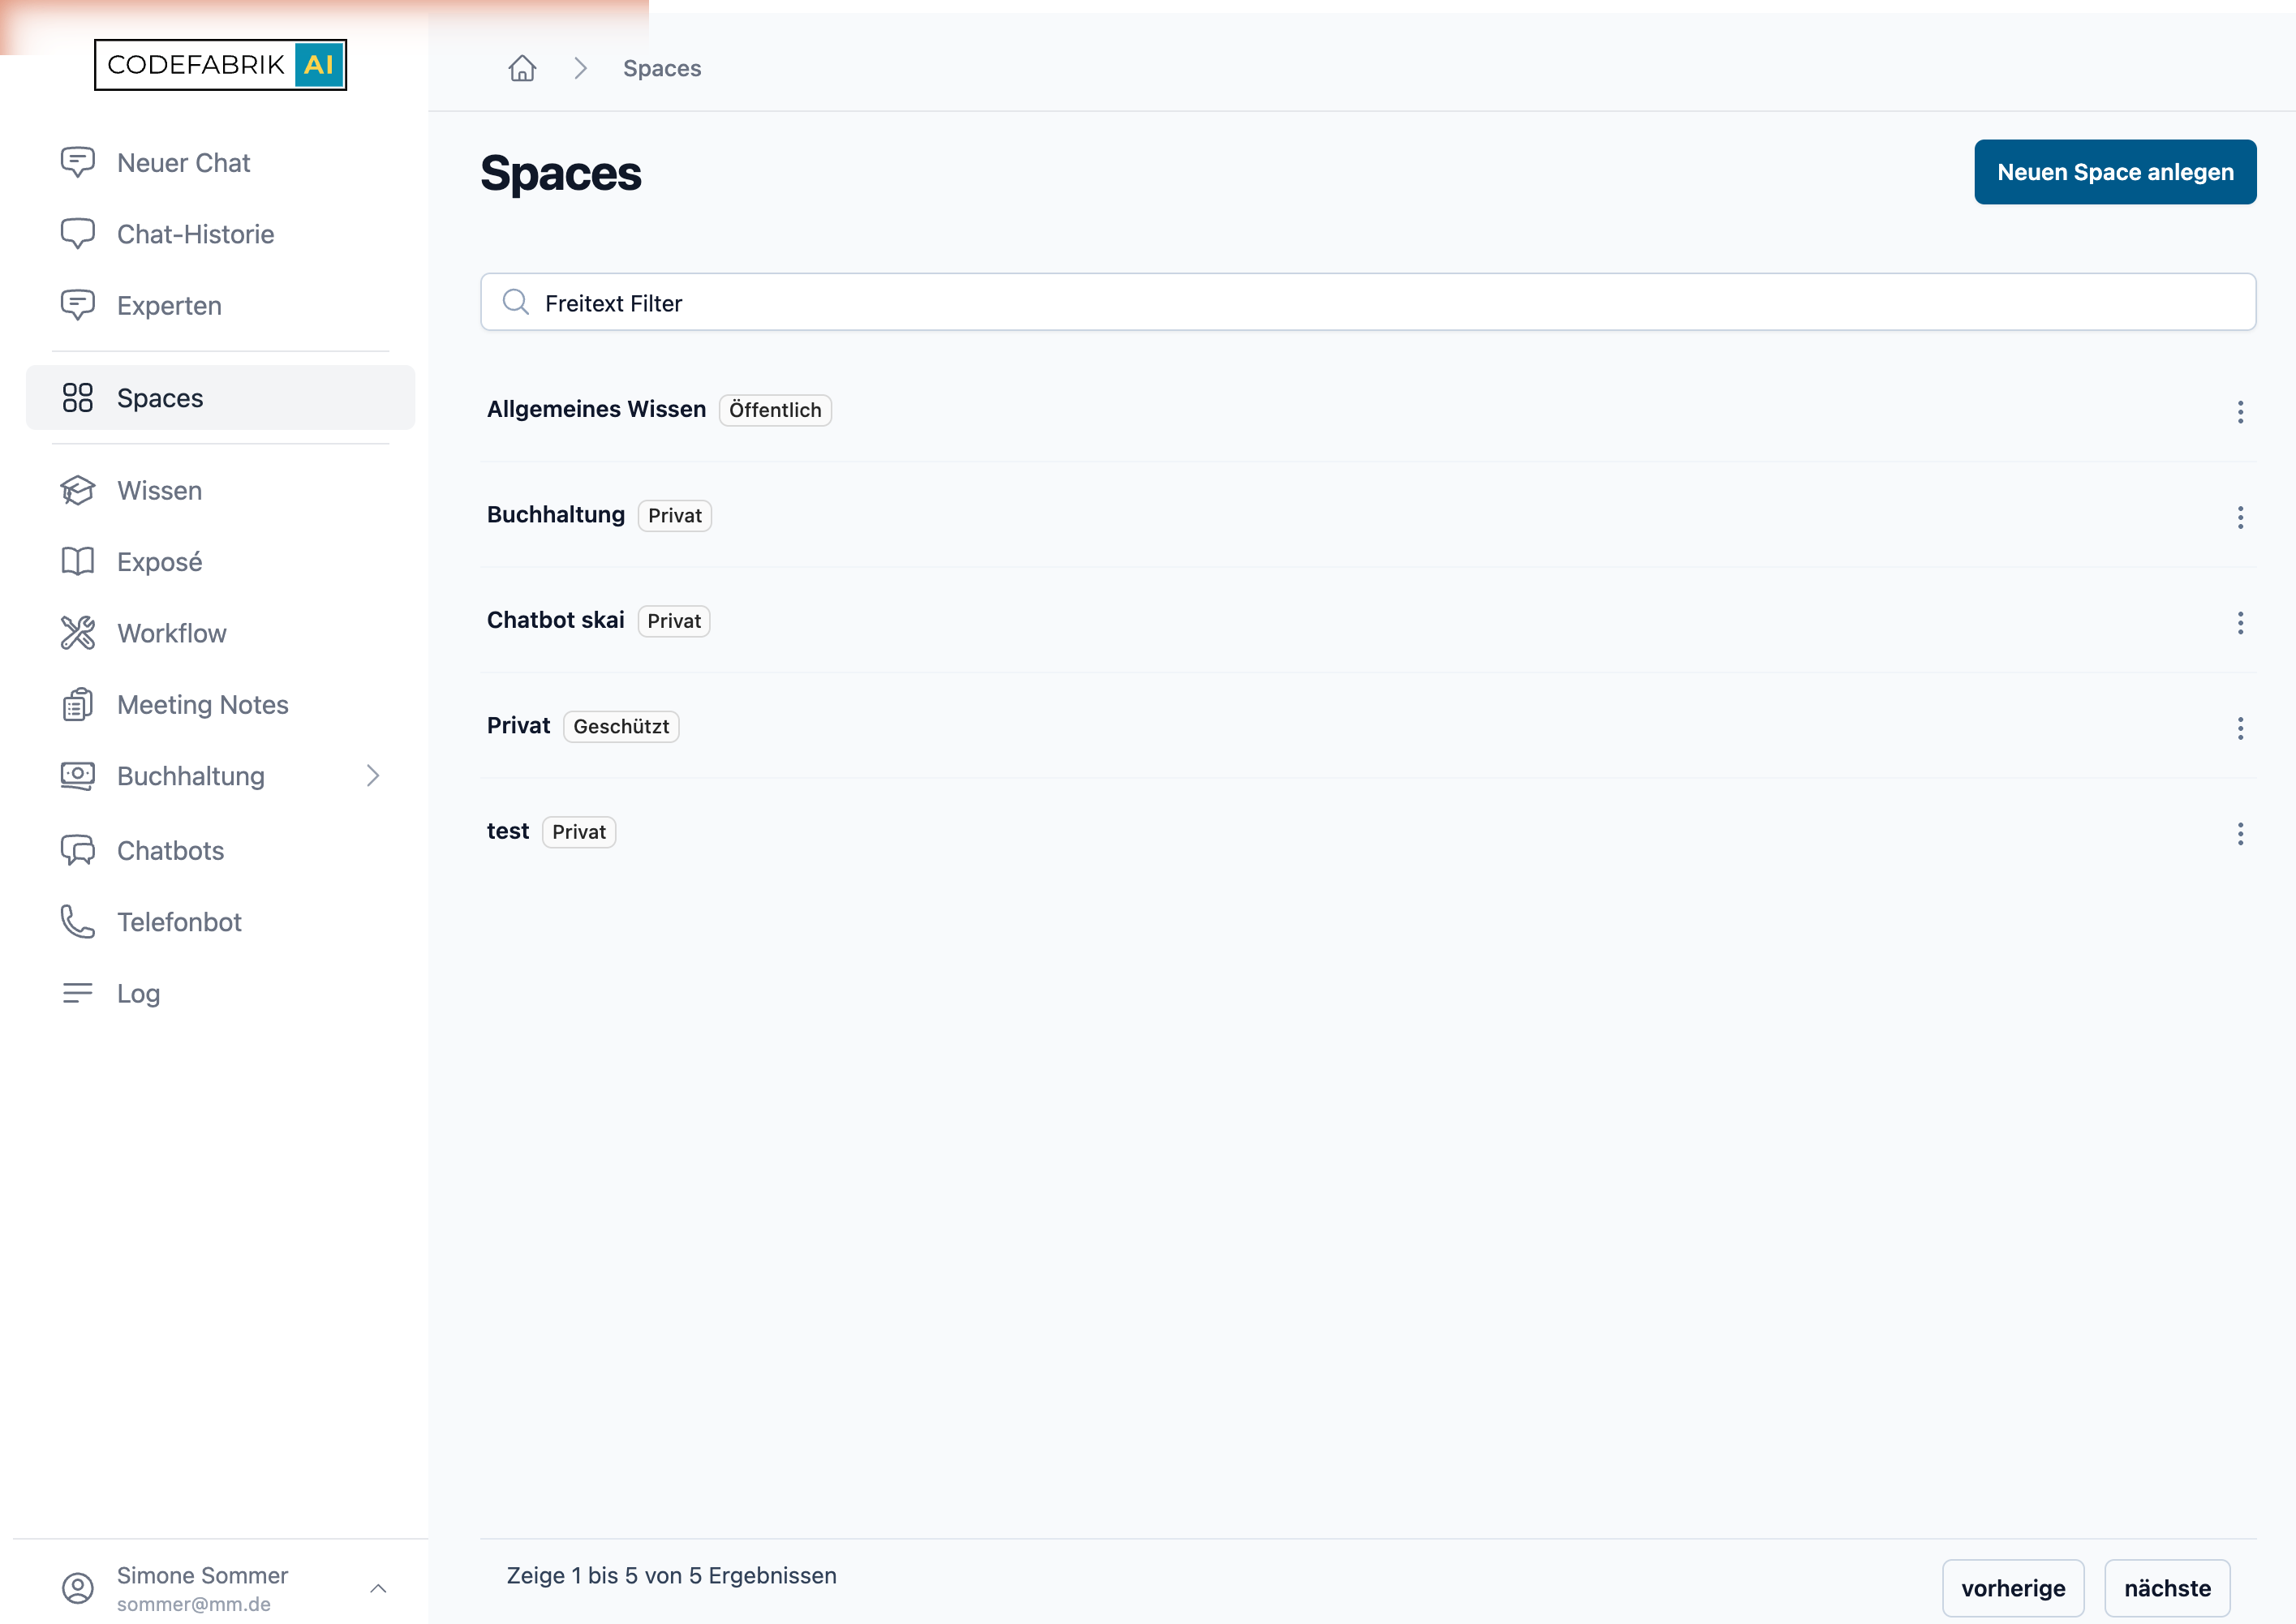Open the Allgemeines Wissen space

[596, 409]
